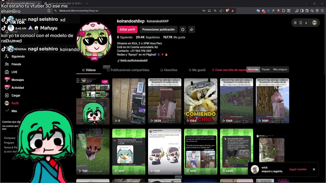The width and height of the screenshot is (326, 183).
Task: Open the video with 2017 views
Action: click(x=129, y=151)
